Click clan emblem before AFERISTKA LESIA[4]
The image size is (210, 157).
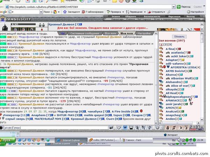pos(168,67)
